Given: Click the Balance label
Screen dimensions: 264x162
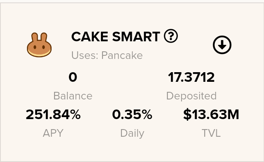Looking at the screenshot, I should click(x=73, y=96).
